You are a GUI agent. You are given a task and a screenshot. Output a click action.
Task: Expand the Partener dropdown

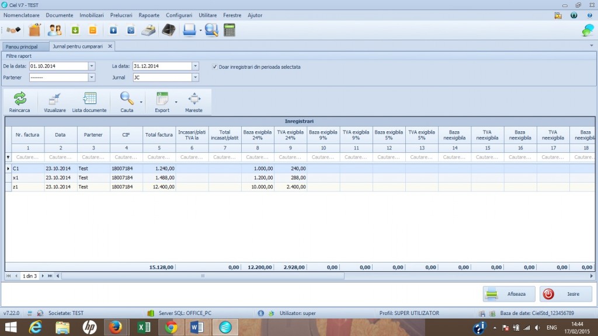(92, 78)
